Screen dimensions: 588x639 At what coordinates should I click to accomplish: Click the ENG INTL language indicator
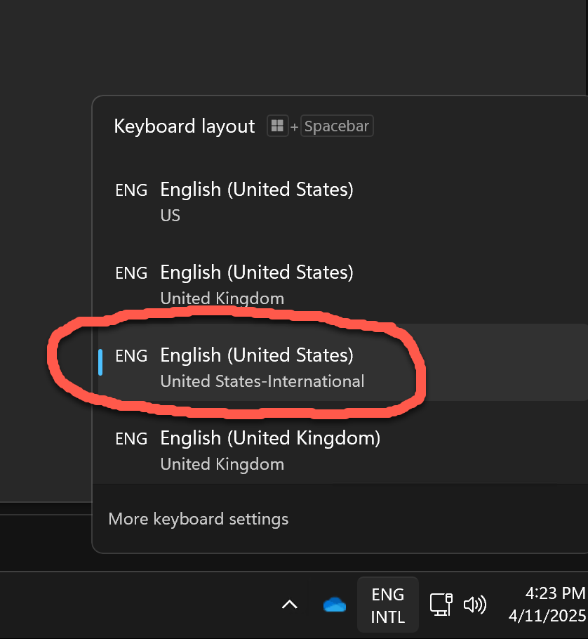click(x=387, y=605)
